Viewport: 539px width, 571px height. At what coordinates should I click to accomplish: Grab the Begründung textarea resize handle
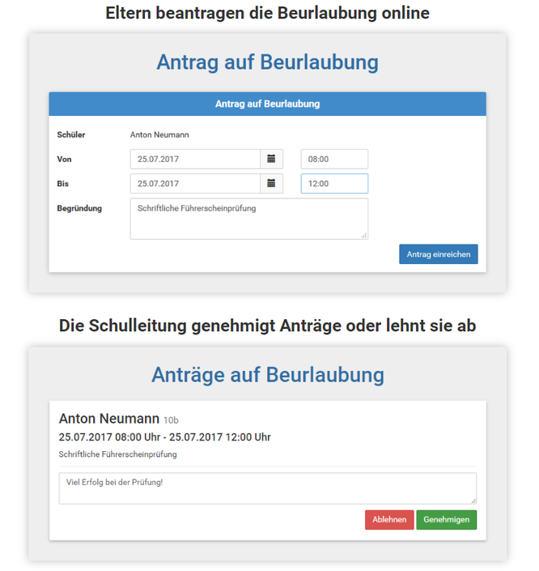point(363,236)
